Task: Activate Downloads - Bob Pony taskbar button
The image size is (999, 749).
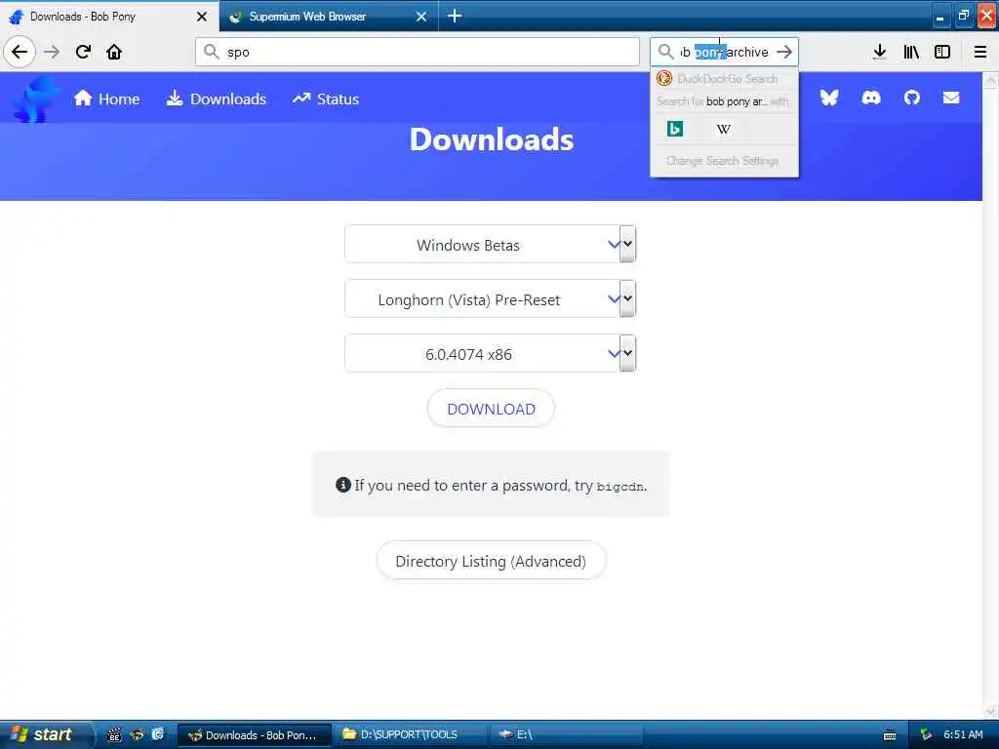Action: pos(255,734)
